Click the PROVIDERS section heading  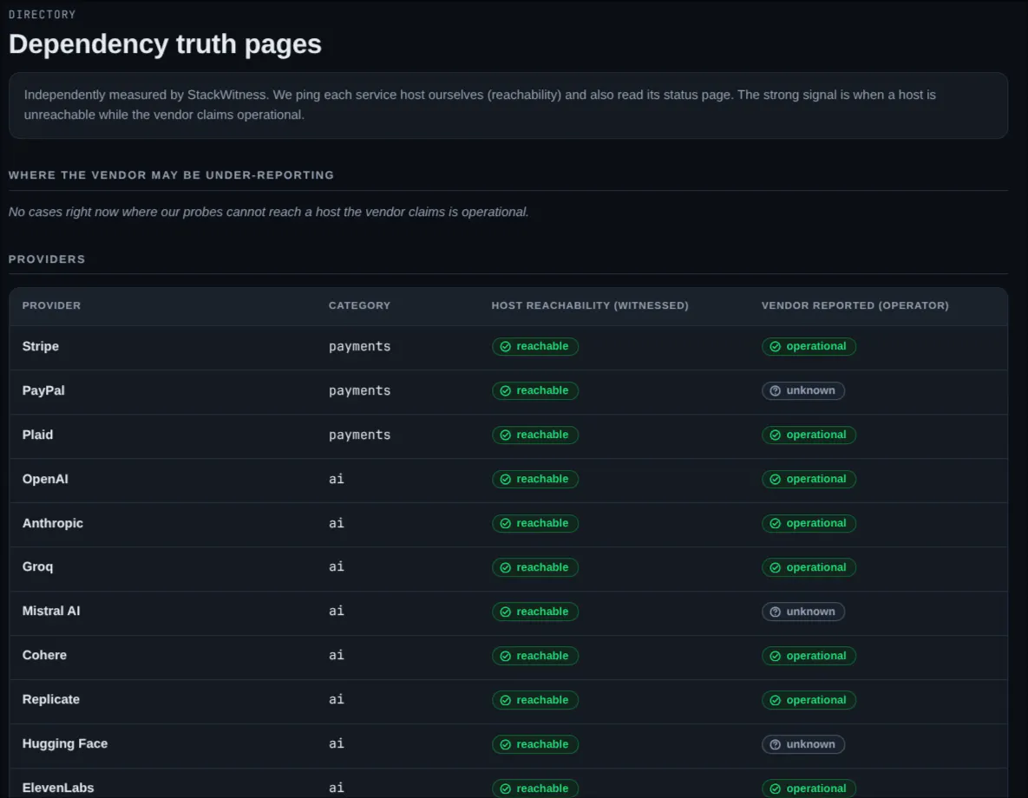47,259
